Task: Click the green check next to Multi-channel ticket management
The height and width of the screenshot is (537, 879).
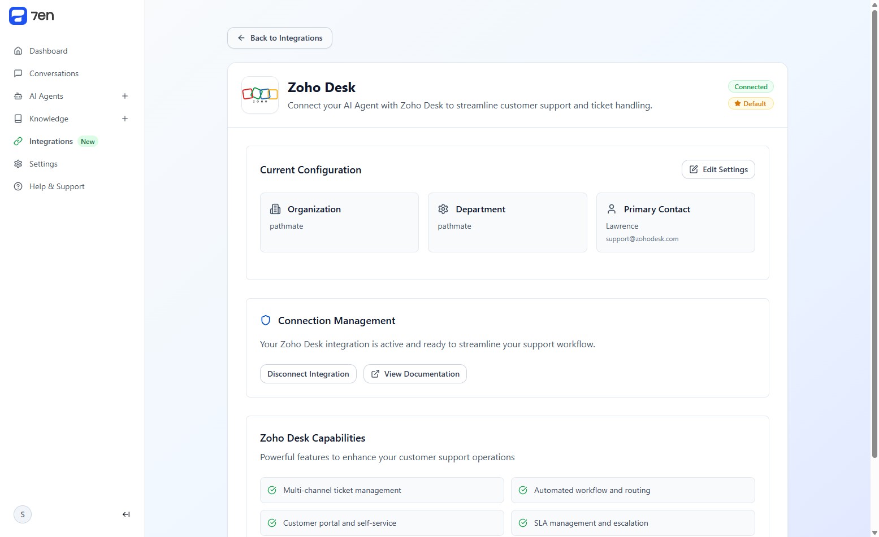Action: click(x=272, y=490)
